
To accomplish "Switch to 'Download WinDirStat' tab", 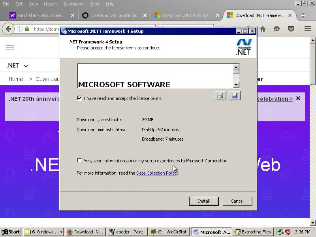I will [x=114, y=15].
